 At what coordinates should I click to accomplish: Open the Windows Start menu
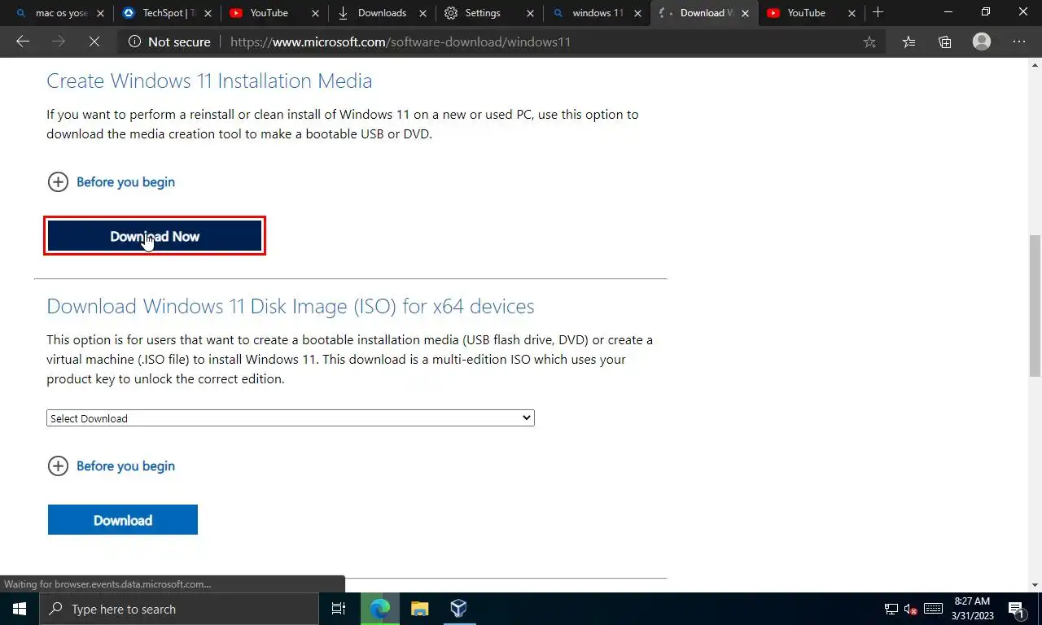20,609
